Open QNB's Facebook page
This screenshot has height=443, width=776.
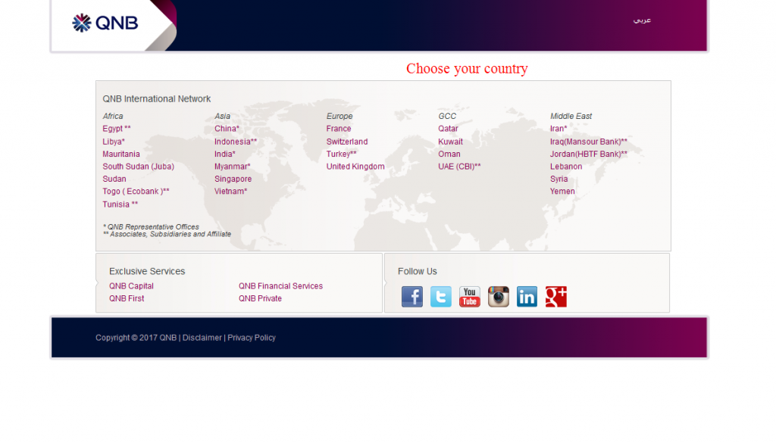pos(412,296)
